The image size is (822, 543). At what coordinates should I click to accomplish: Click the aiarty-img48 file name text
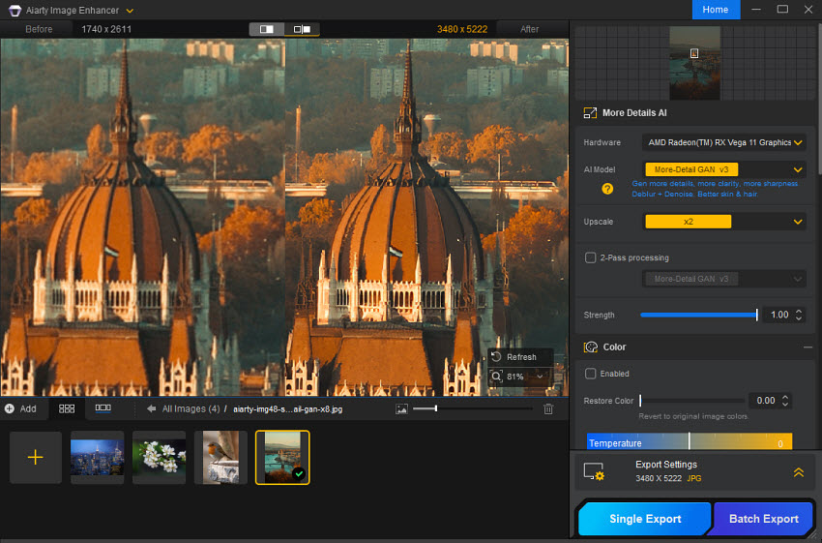point(287,409)
